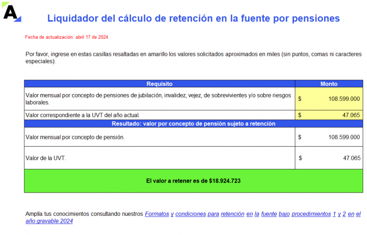
Task: Open the Formatos y condiciones para retención link
Action: click(x=193, y=217)
